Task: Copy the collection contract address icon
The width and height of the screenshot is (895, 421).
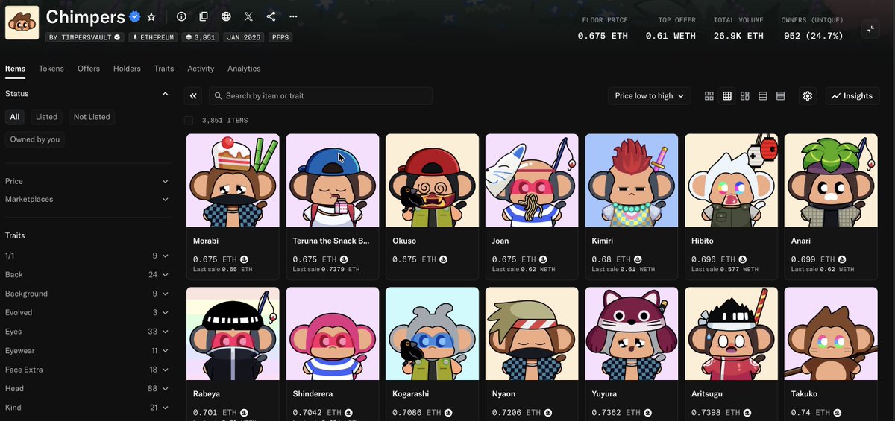Action: click(x=204, y=16)
